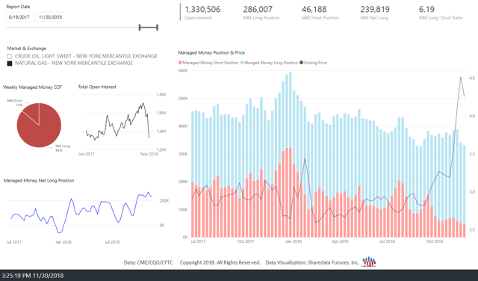478x281 pixels.
Task: Click the Closing Price legend marker
Action: (302, 63)
